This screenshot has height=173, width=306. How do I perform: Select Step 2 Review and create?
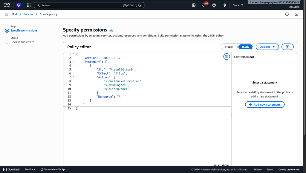click(22, 42)
